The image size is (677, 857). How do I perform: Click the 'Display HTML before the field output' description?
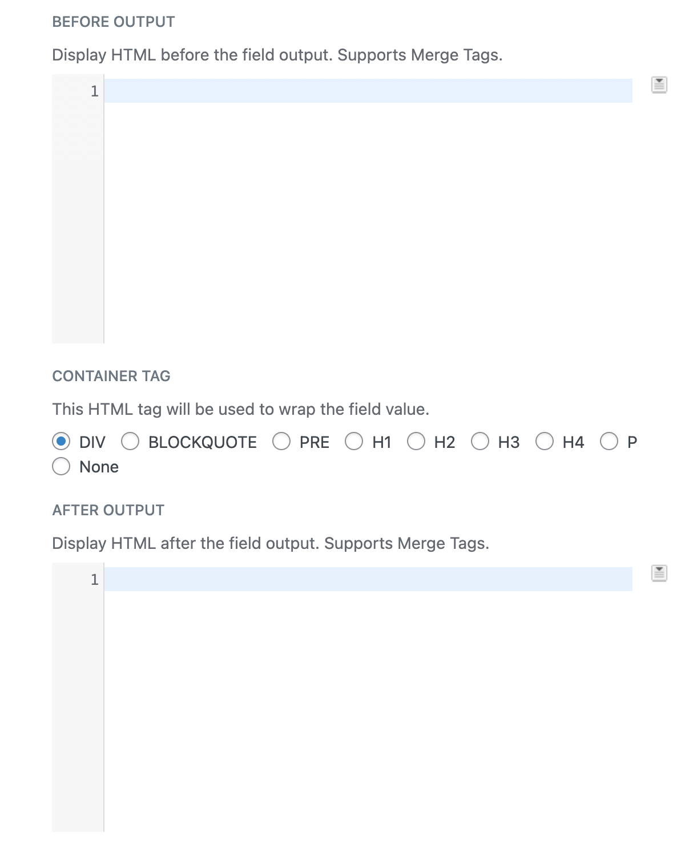click(277, 55)
